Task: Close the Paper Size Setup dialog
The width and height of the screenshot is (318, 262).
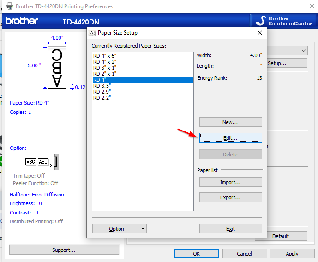Action: (260, 33)
